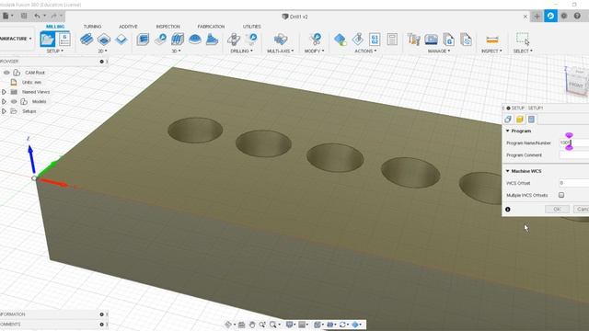Open the DRILLING dropdown menu
This screenshot has width=589, height=331.
coord(241,51)
